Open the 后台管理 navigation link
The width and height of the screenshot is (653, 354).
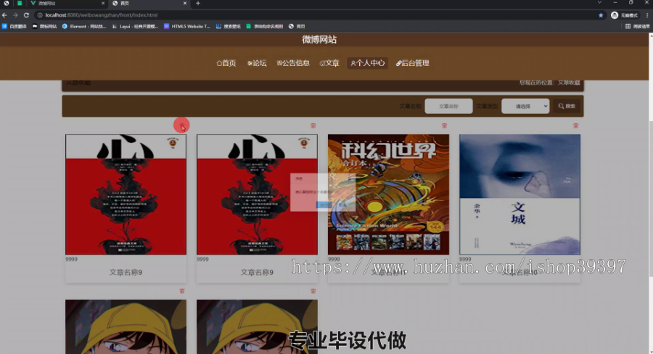pyautogui.click(x=412, y=63)
